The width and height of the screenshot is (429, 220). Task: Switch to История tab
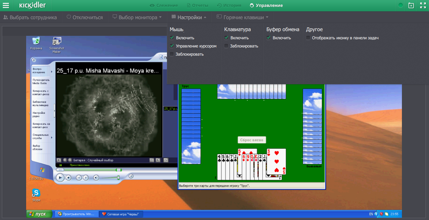click(229, 5)
